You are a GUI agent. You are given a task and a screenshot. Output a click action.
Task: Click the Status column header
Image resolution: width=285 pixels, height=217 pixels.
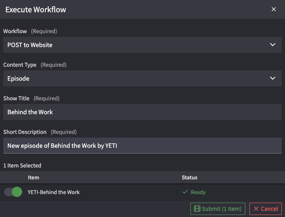click(190, 177)
